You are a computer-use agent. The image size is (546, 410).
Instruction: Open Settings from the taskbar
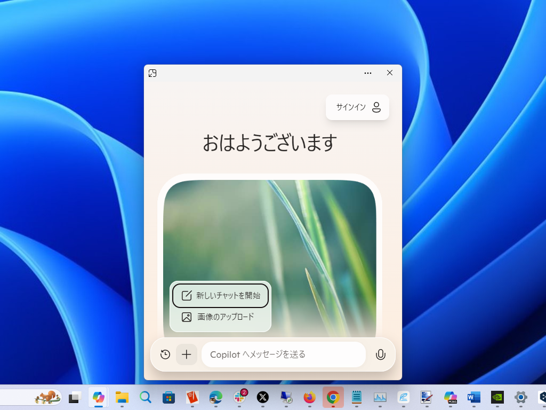pos(520,398)
